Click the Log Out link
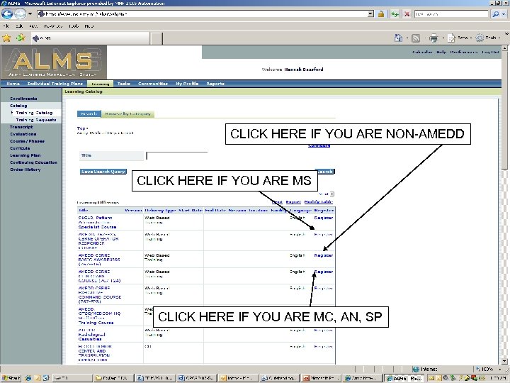The width and height of the screenshot is (510, 383). [490, 52]
